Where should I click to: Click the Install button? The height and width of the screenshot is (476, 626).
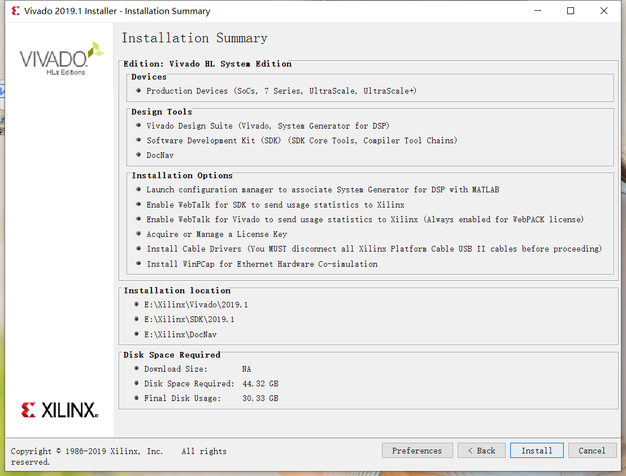point(537,451)
